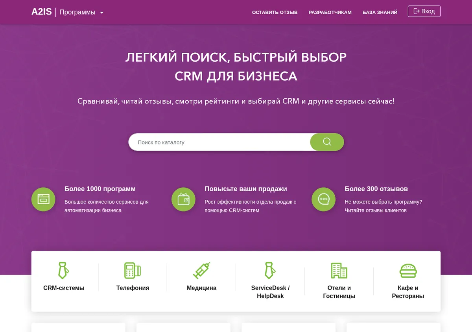Image resolution: width=472 pixels, height=332 pixels.
Task: Click the Телефония category label
Action: coord(133,288)
